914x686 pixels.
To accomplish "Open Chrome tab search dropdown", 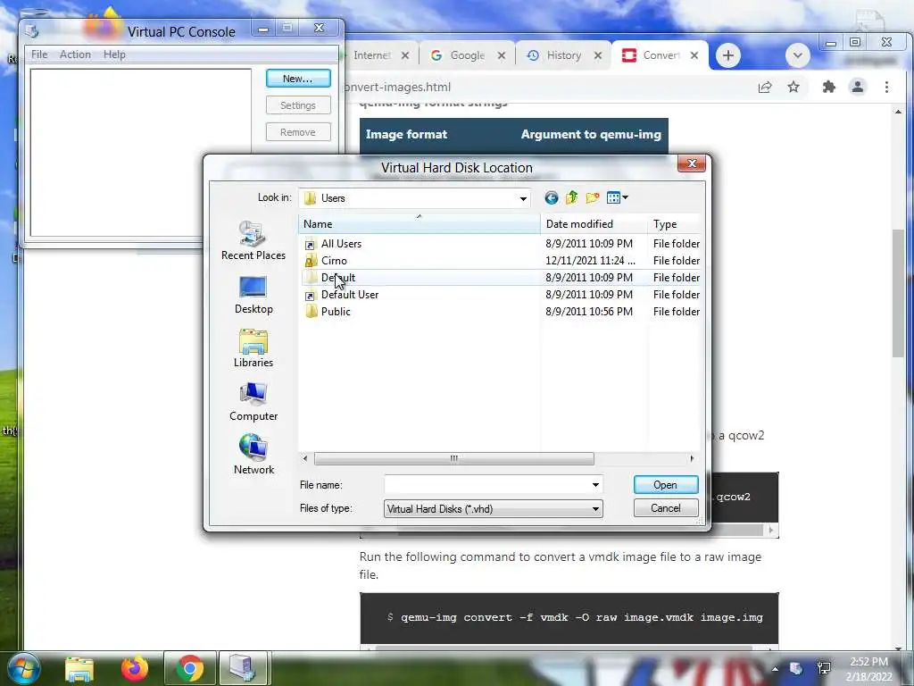I will tap(797, 55).
